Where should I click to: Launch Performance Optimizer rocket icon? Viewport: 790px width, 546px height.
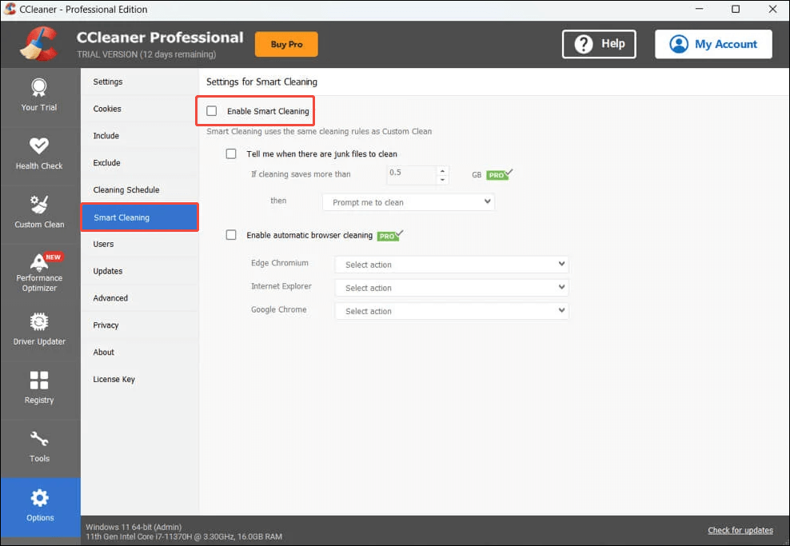tap(39, 261)
